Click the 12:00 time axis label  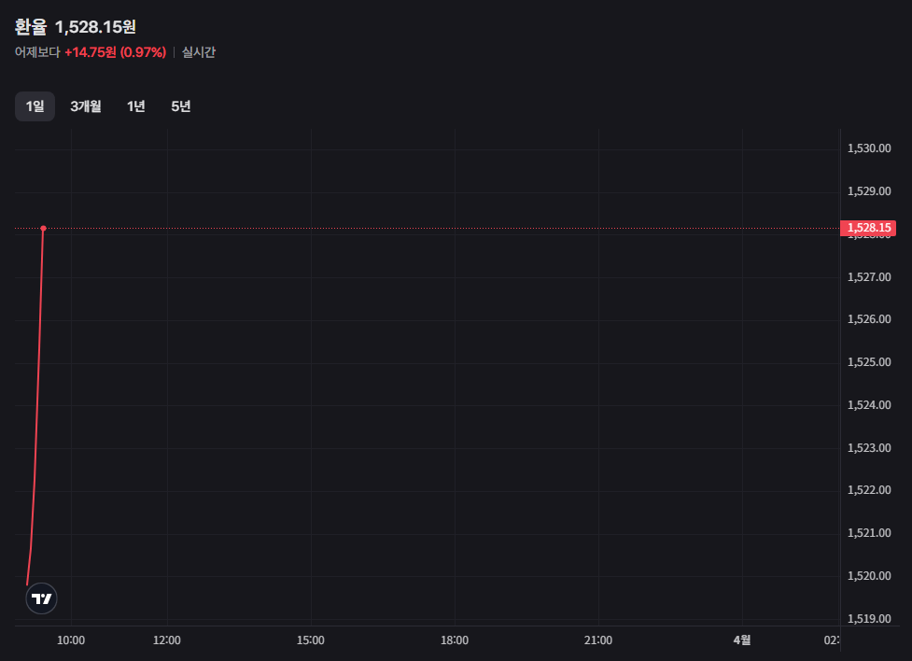[167, 640]
